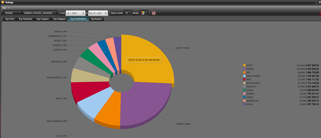Viewport: 321px width, 138px height.
Task: Open the File menu
Action: [4, 8]
